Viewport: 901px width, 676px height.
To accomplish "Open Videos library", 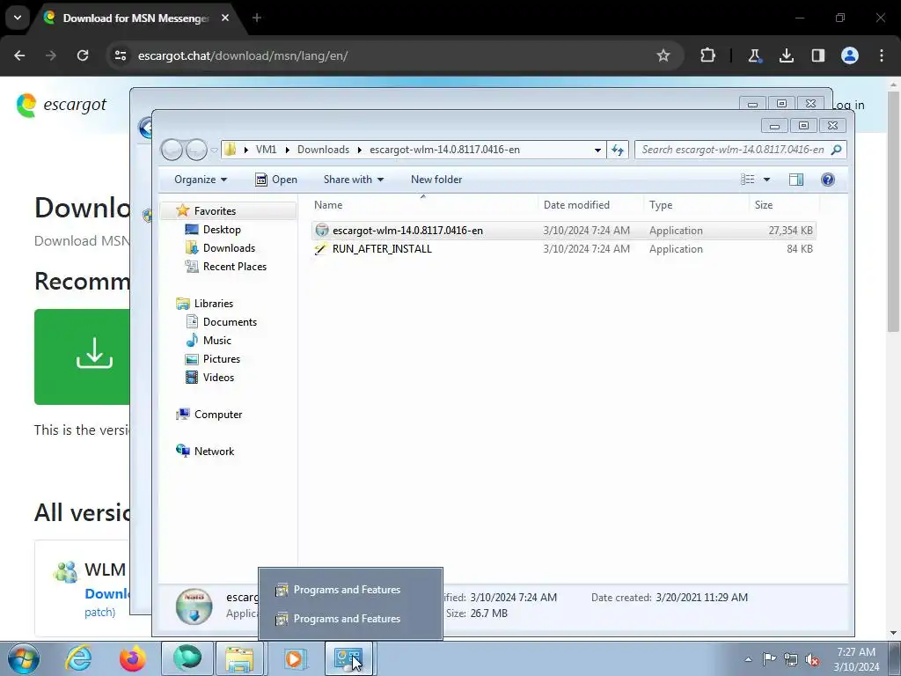I will (x=218, y=377).
